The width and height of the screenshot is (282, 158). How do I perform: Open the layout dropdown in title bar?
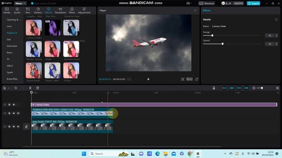[189, 3]
